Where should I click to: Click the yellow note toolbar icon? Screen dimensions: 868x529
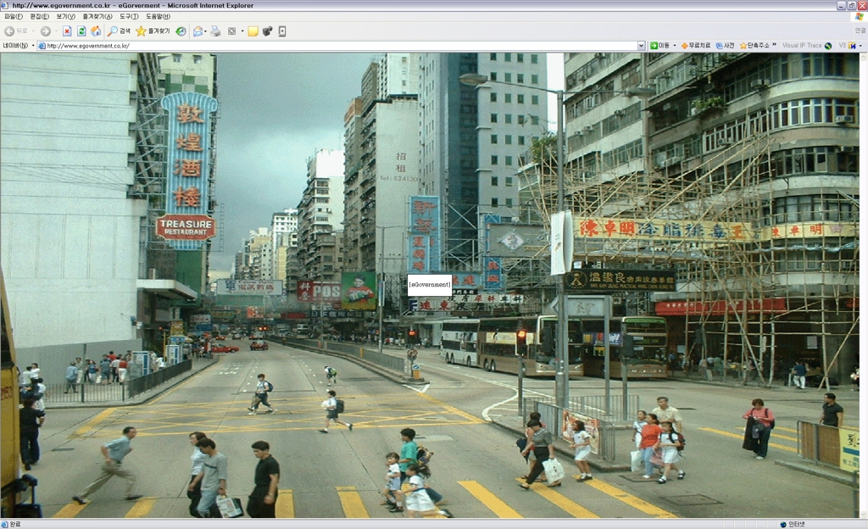[x=253, y=31]
